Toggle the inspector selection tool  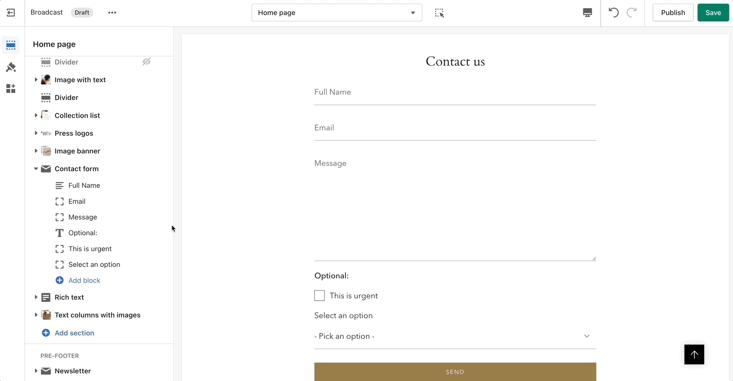439,13
